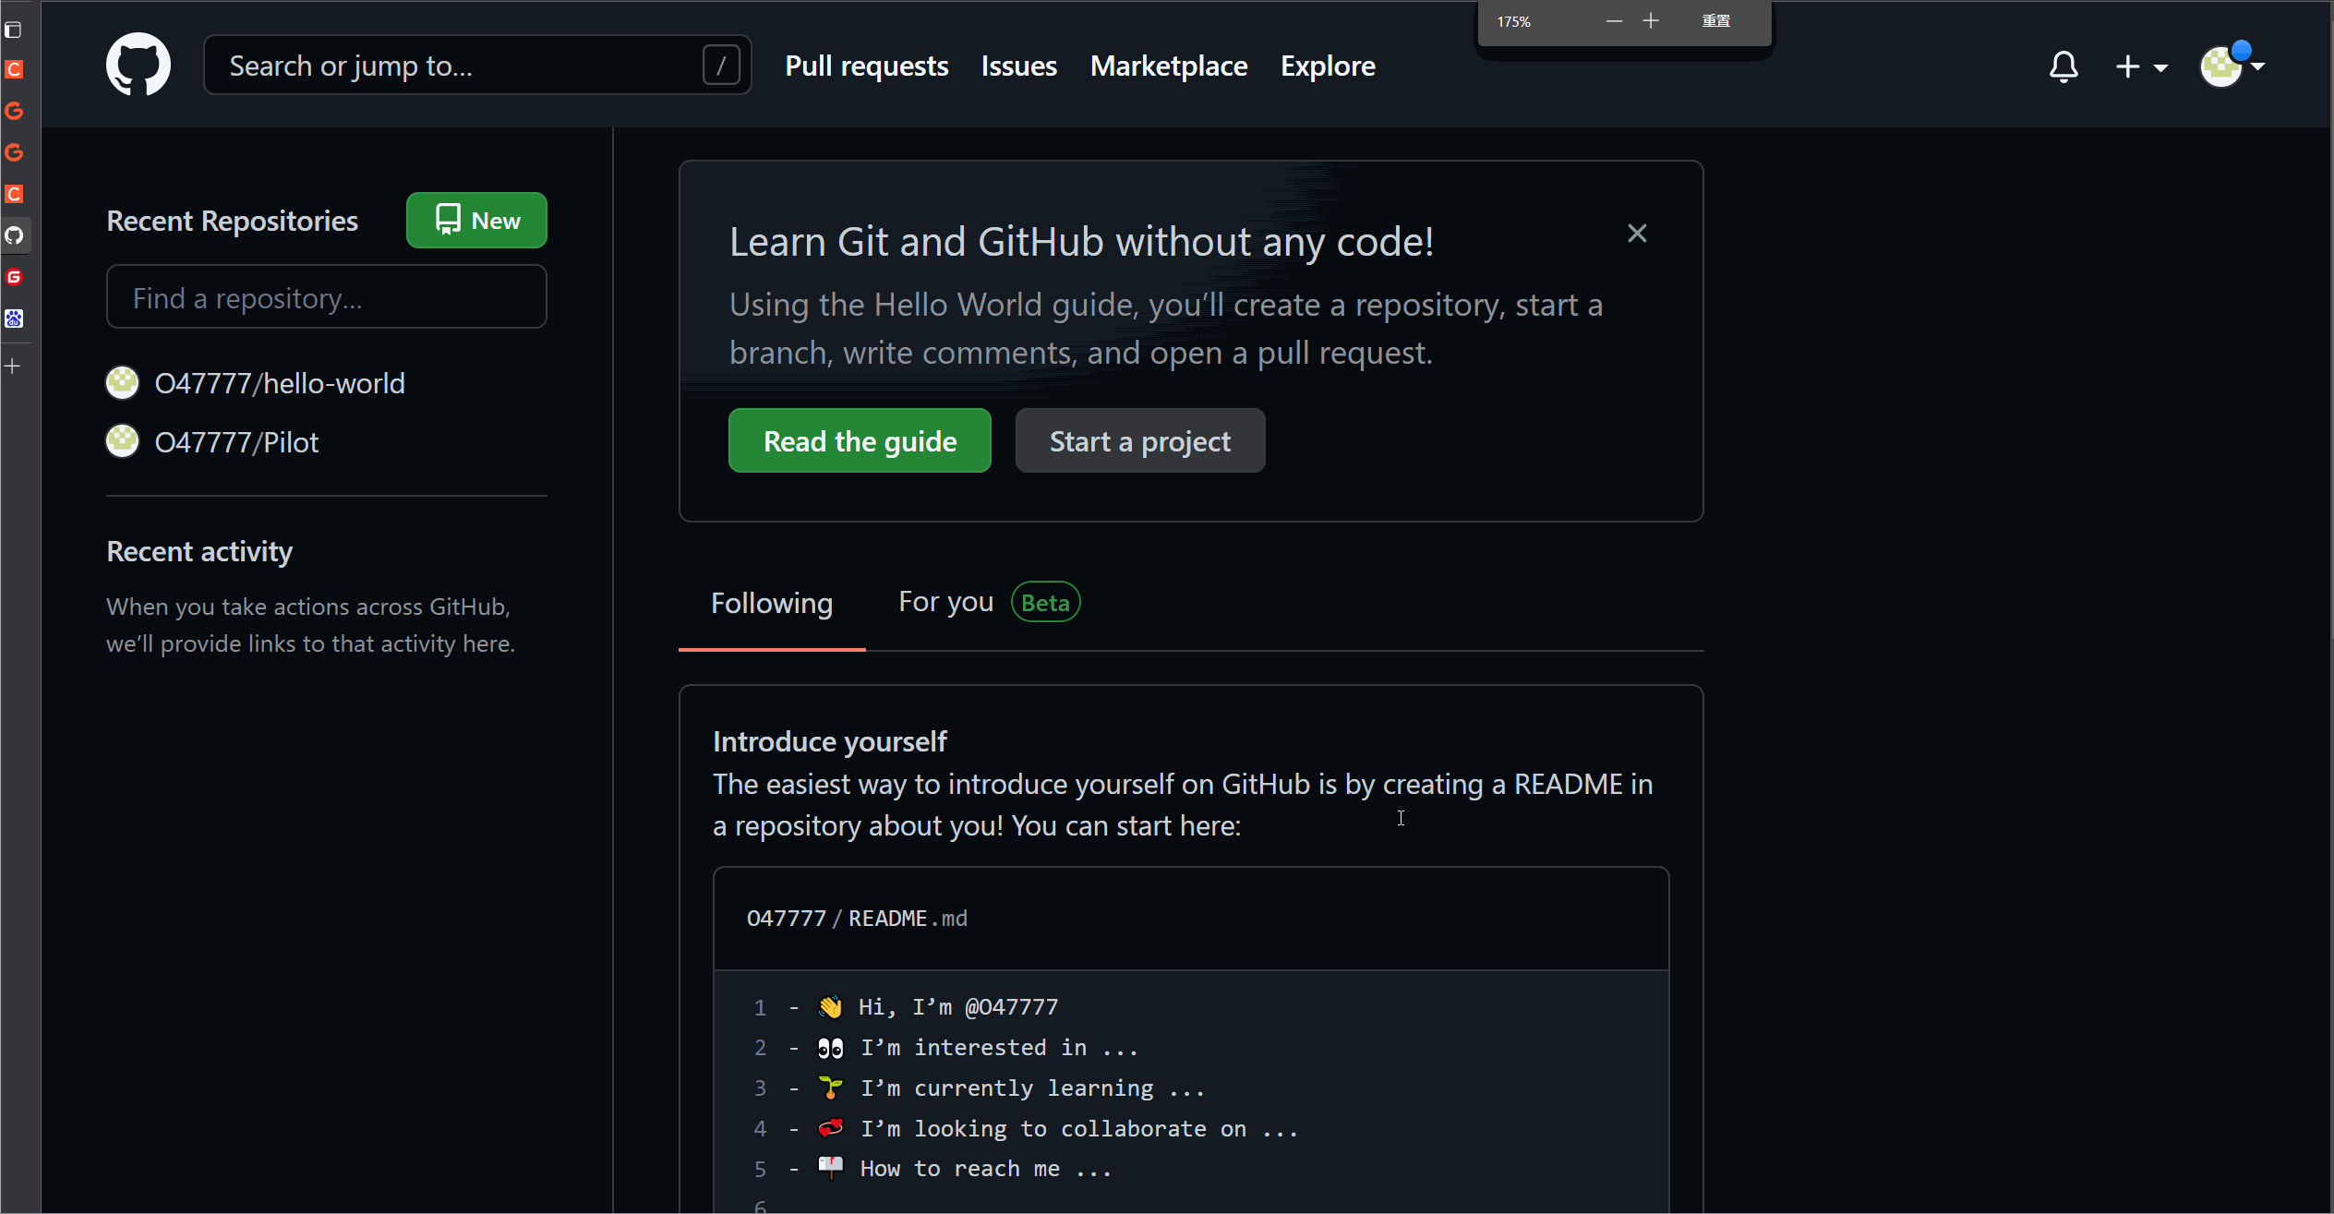This screenshot has width=2334, height=1214.
Task: Open Issues in the top nav
Action: click(x=1018, y=66)
